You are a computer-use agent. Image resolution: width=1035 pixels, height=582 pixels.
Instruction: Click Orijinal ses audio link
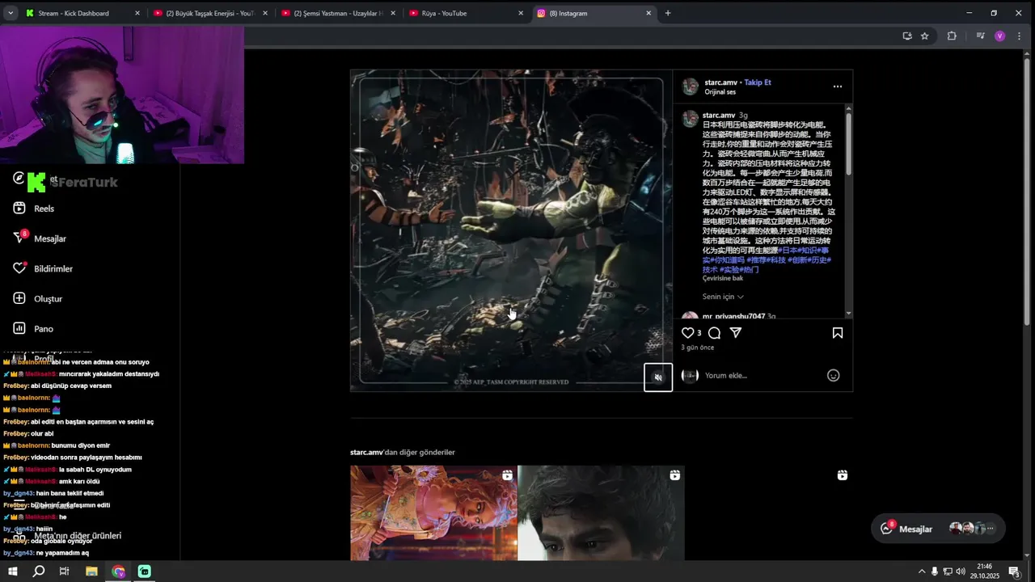coord(720,92)
